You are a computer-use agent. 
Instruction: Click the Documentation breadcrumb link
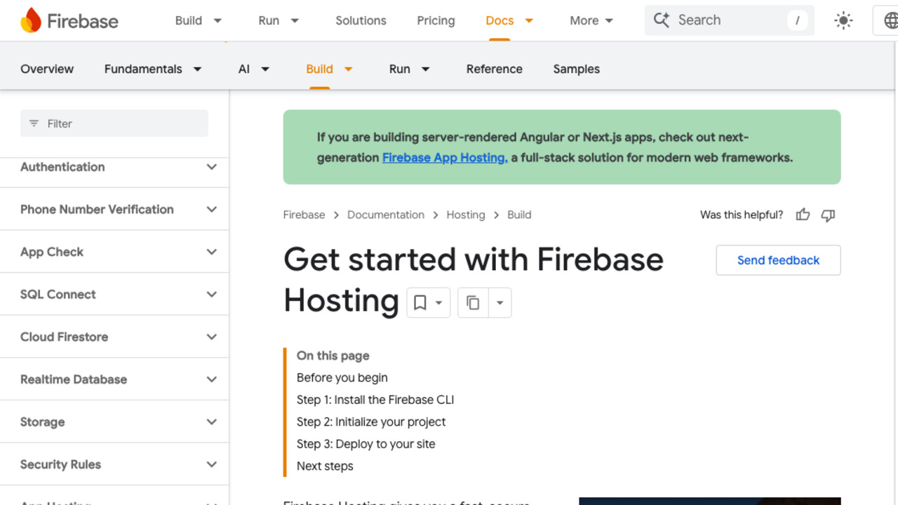(x=386, y=215)
